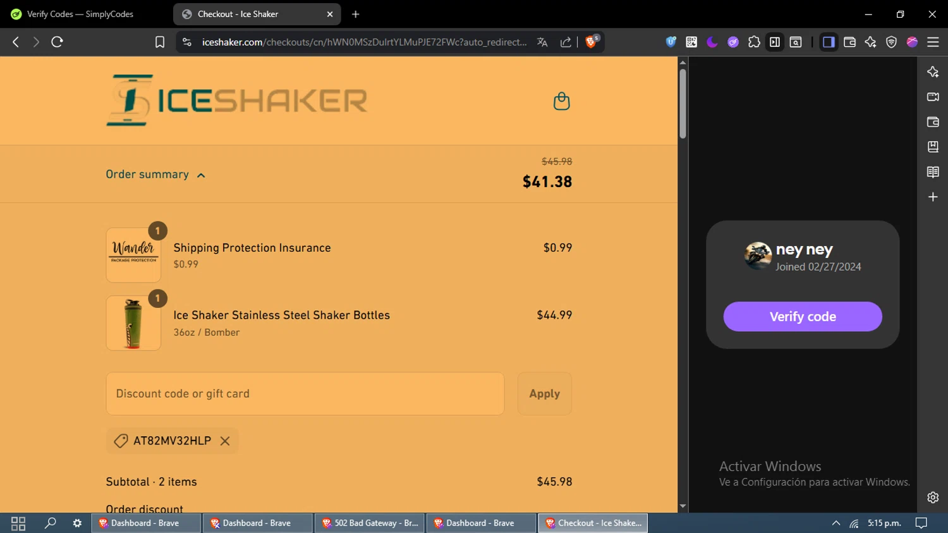Viewport: 948px width, 533px height.
Task: Open the Extensions puzzle piece menu
Action: pyautogui.click(x=754, y=42)
